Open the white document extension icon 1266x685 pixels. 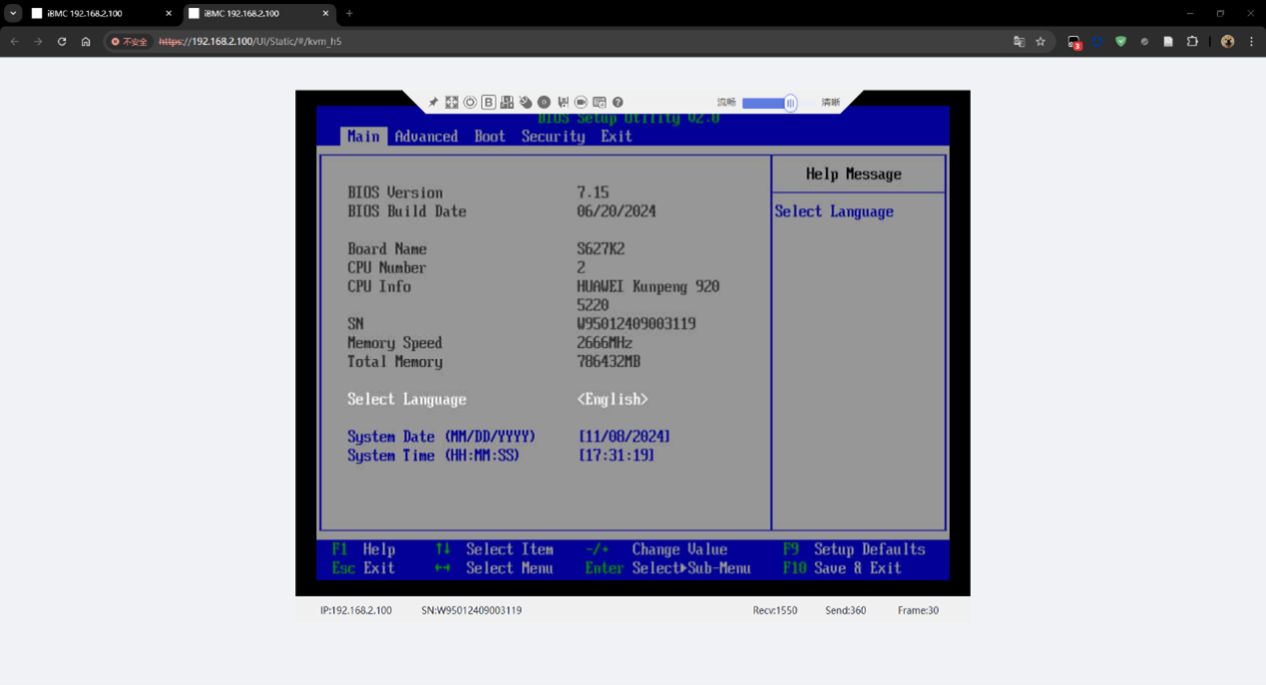click(1168, 42)
